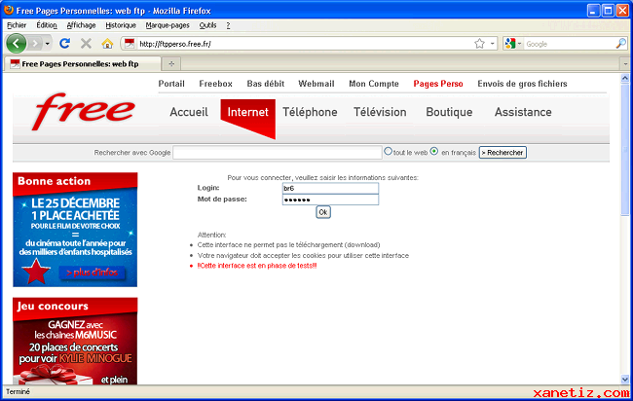This screenshot has height=401, width=633.
Task: Open the back/forward history dropdown arrow
Action: 48,43
